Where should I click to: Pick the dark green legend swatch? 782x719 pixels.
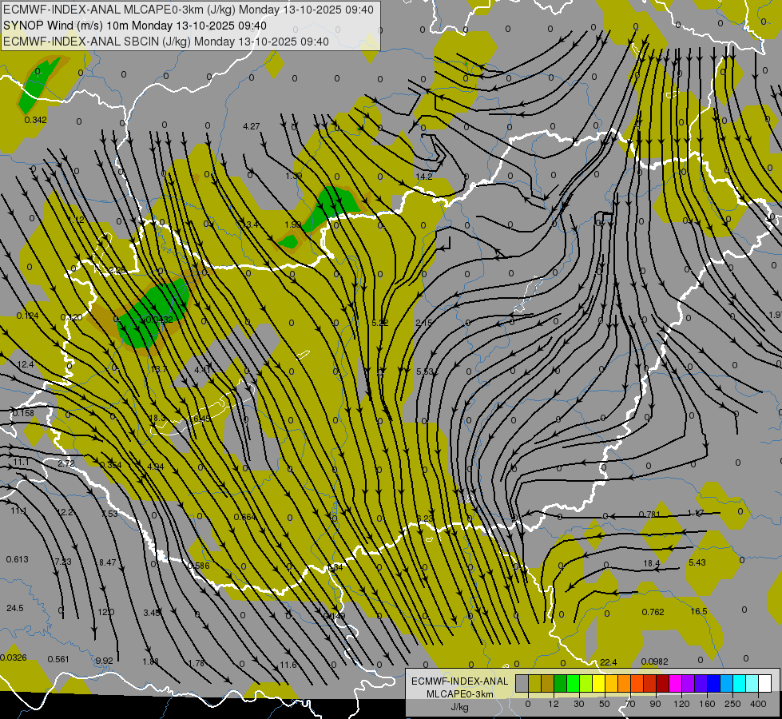[x=560, y=684]
